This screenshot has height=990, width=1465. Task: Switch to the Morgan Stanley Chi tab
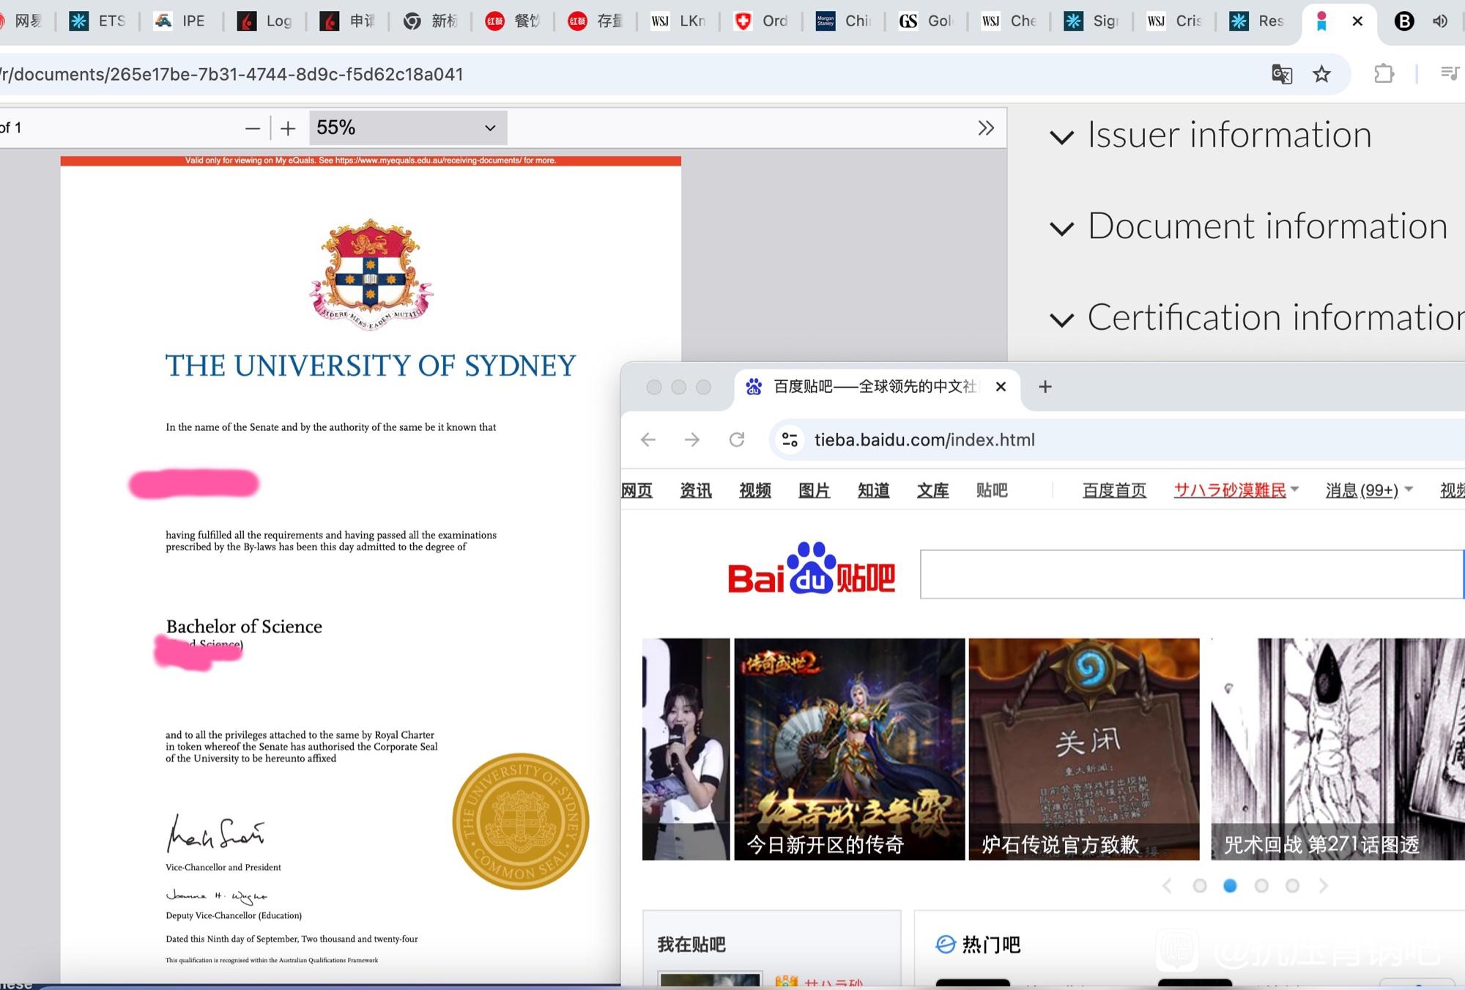(x=844, y=21)
